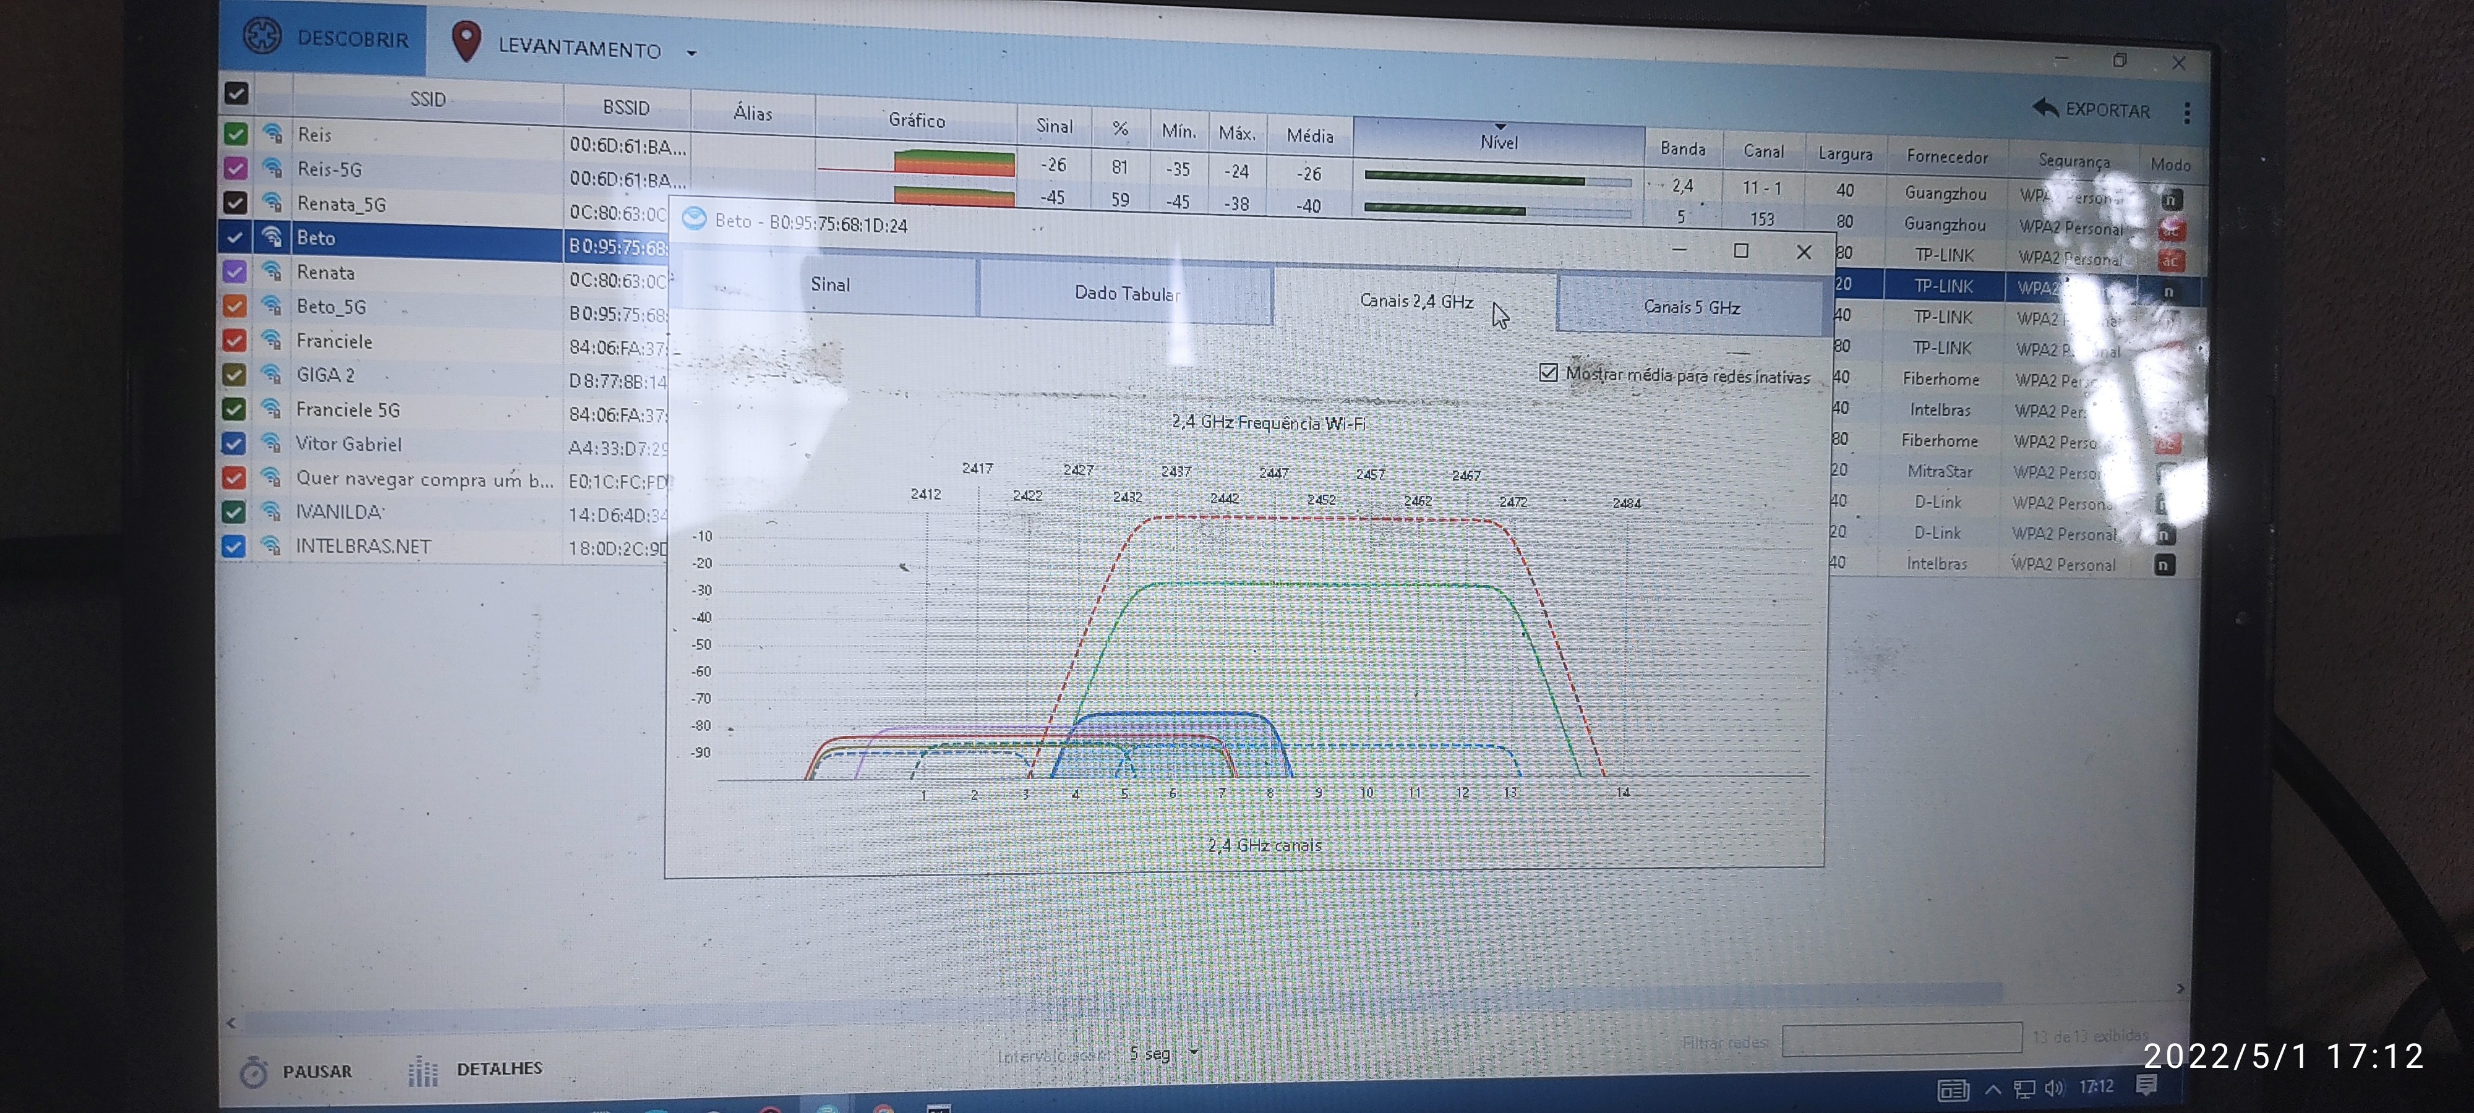Click the Descobrir radar icon
This screenshot has height=1113, width=2474.
[262, 35]
